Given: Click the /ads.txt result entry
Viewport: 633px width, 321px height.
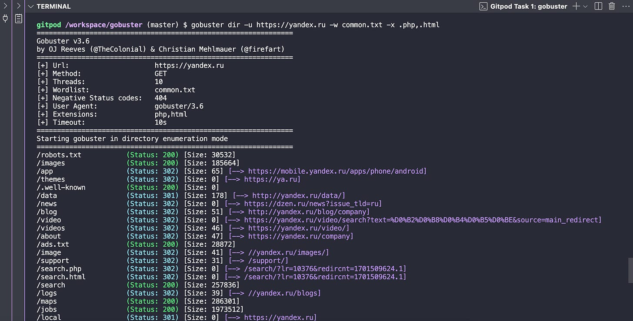Looking at the screenshot, I should point(53,245).
